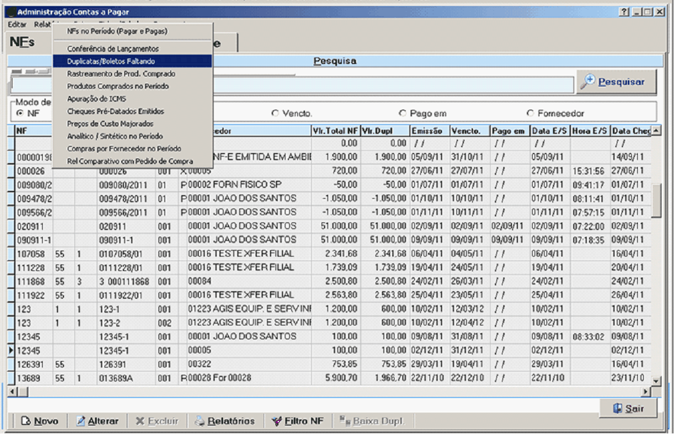Click the grid's vertical scroll down arrow
This screenshot has height=434, width=674.
(656, 381)
